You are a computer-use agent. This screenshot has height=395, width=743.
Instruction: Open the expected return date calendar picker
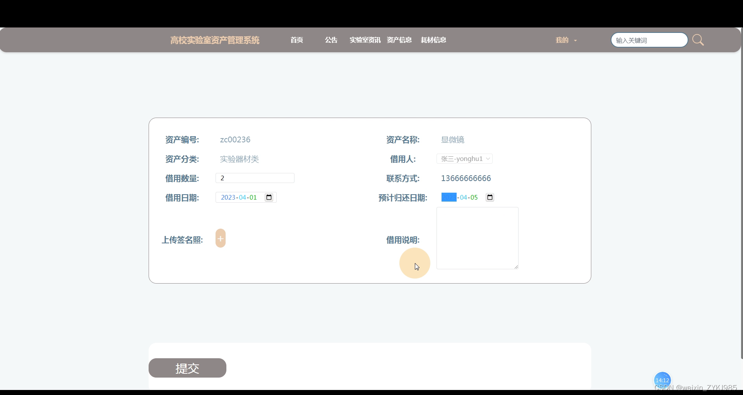click(490, 197)
